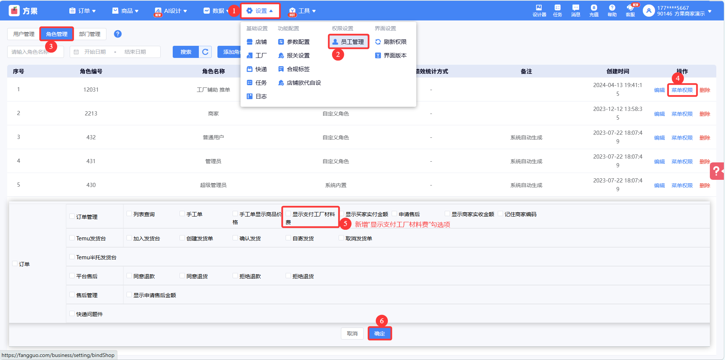Click the refresh icon beside 搜索
725x360 pixels.
(x=205, y=52)
